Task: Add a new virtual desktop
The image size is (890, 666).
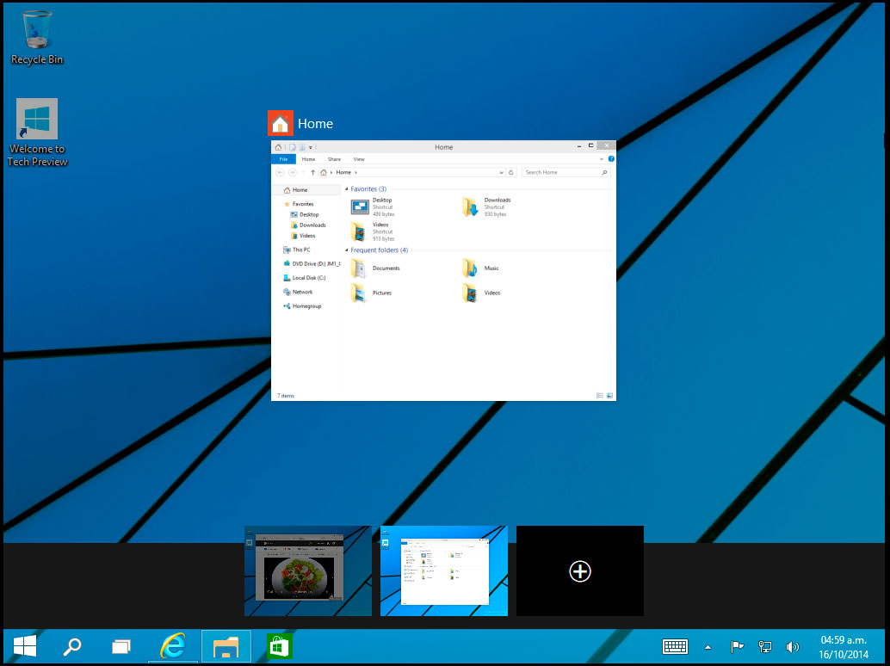Action: coord(580,571)
